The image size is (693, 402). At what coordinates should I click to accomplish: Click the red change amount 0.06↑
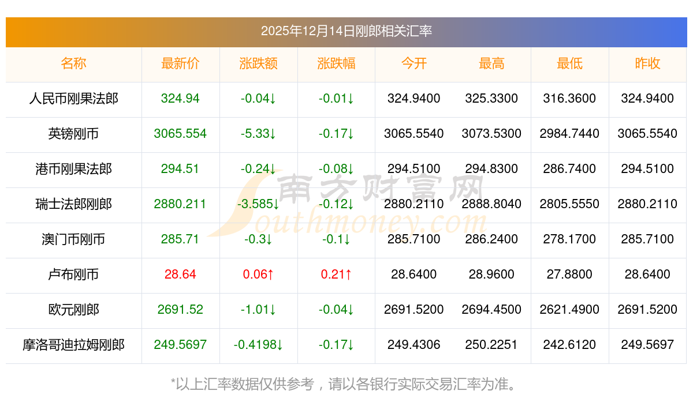259,275
